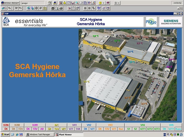Click the progyr user name field
The image size is (184, 137).
pyautogui.click(x=33, y=3)
